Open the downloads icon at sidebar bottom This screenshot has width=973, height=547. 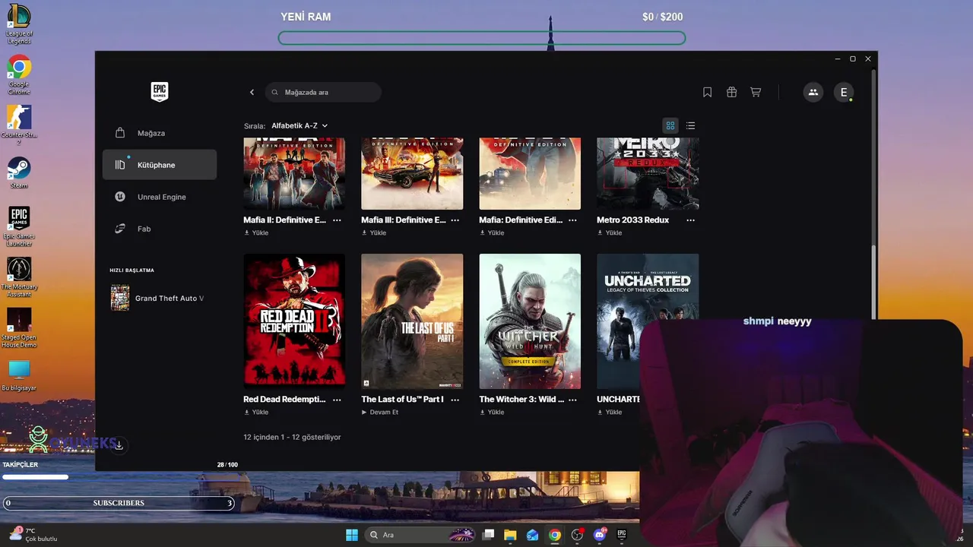pyautogui.click(x=119, y=445)
